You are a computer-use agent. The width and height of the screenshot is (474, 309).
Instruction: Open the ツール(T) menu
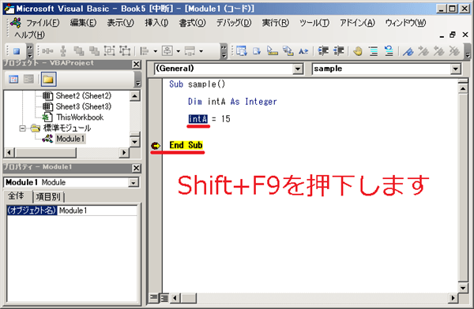click(x=314, y=23)
